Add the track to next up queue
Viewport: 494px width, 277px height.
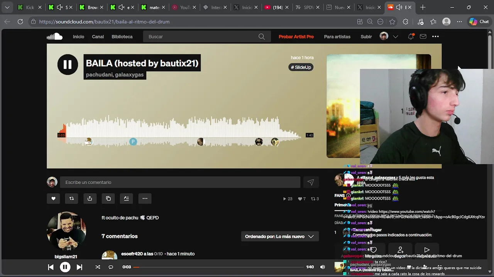(126, 199)
